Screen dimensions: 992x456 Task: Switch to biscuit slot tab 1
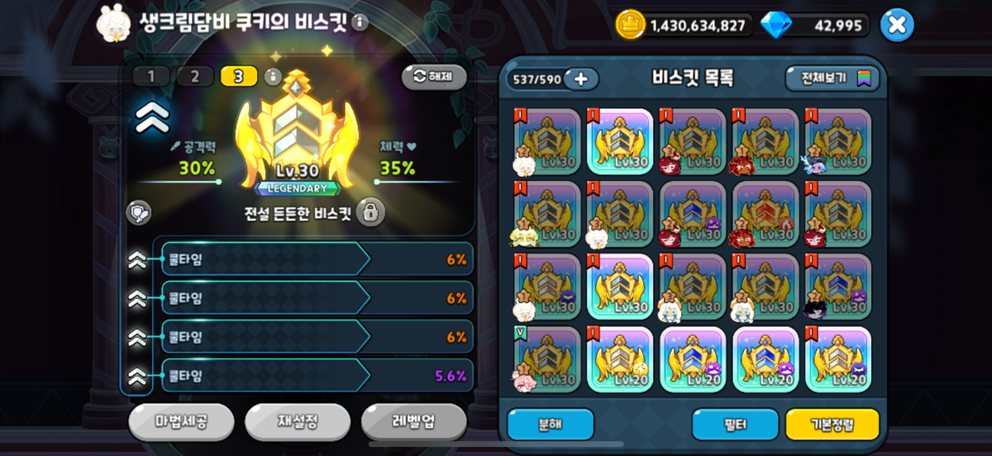[150, 77]
